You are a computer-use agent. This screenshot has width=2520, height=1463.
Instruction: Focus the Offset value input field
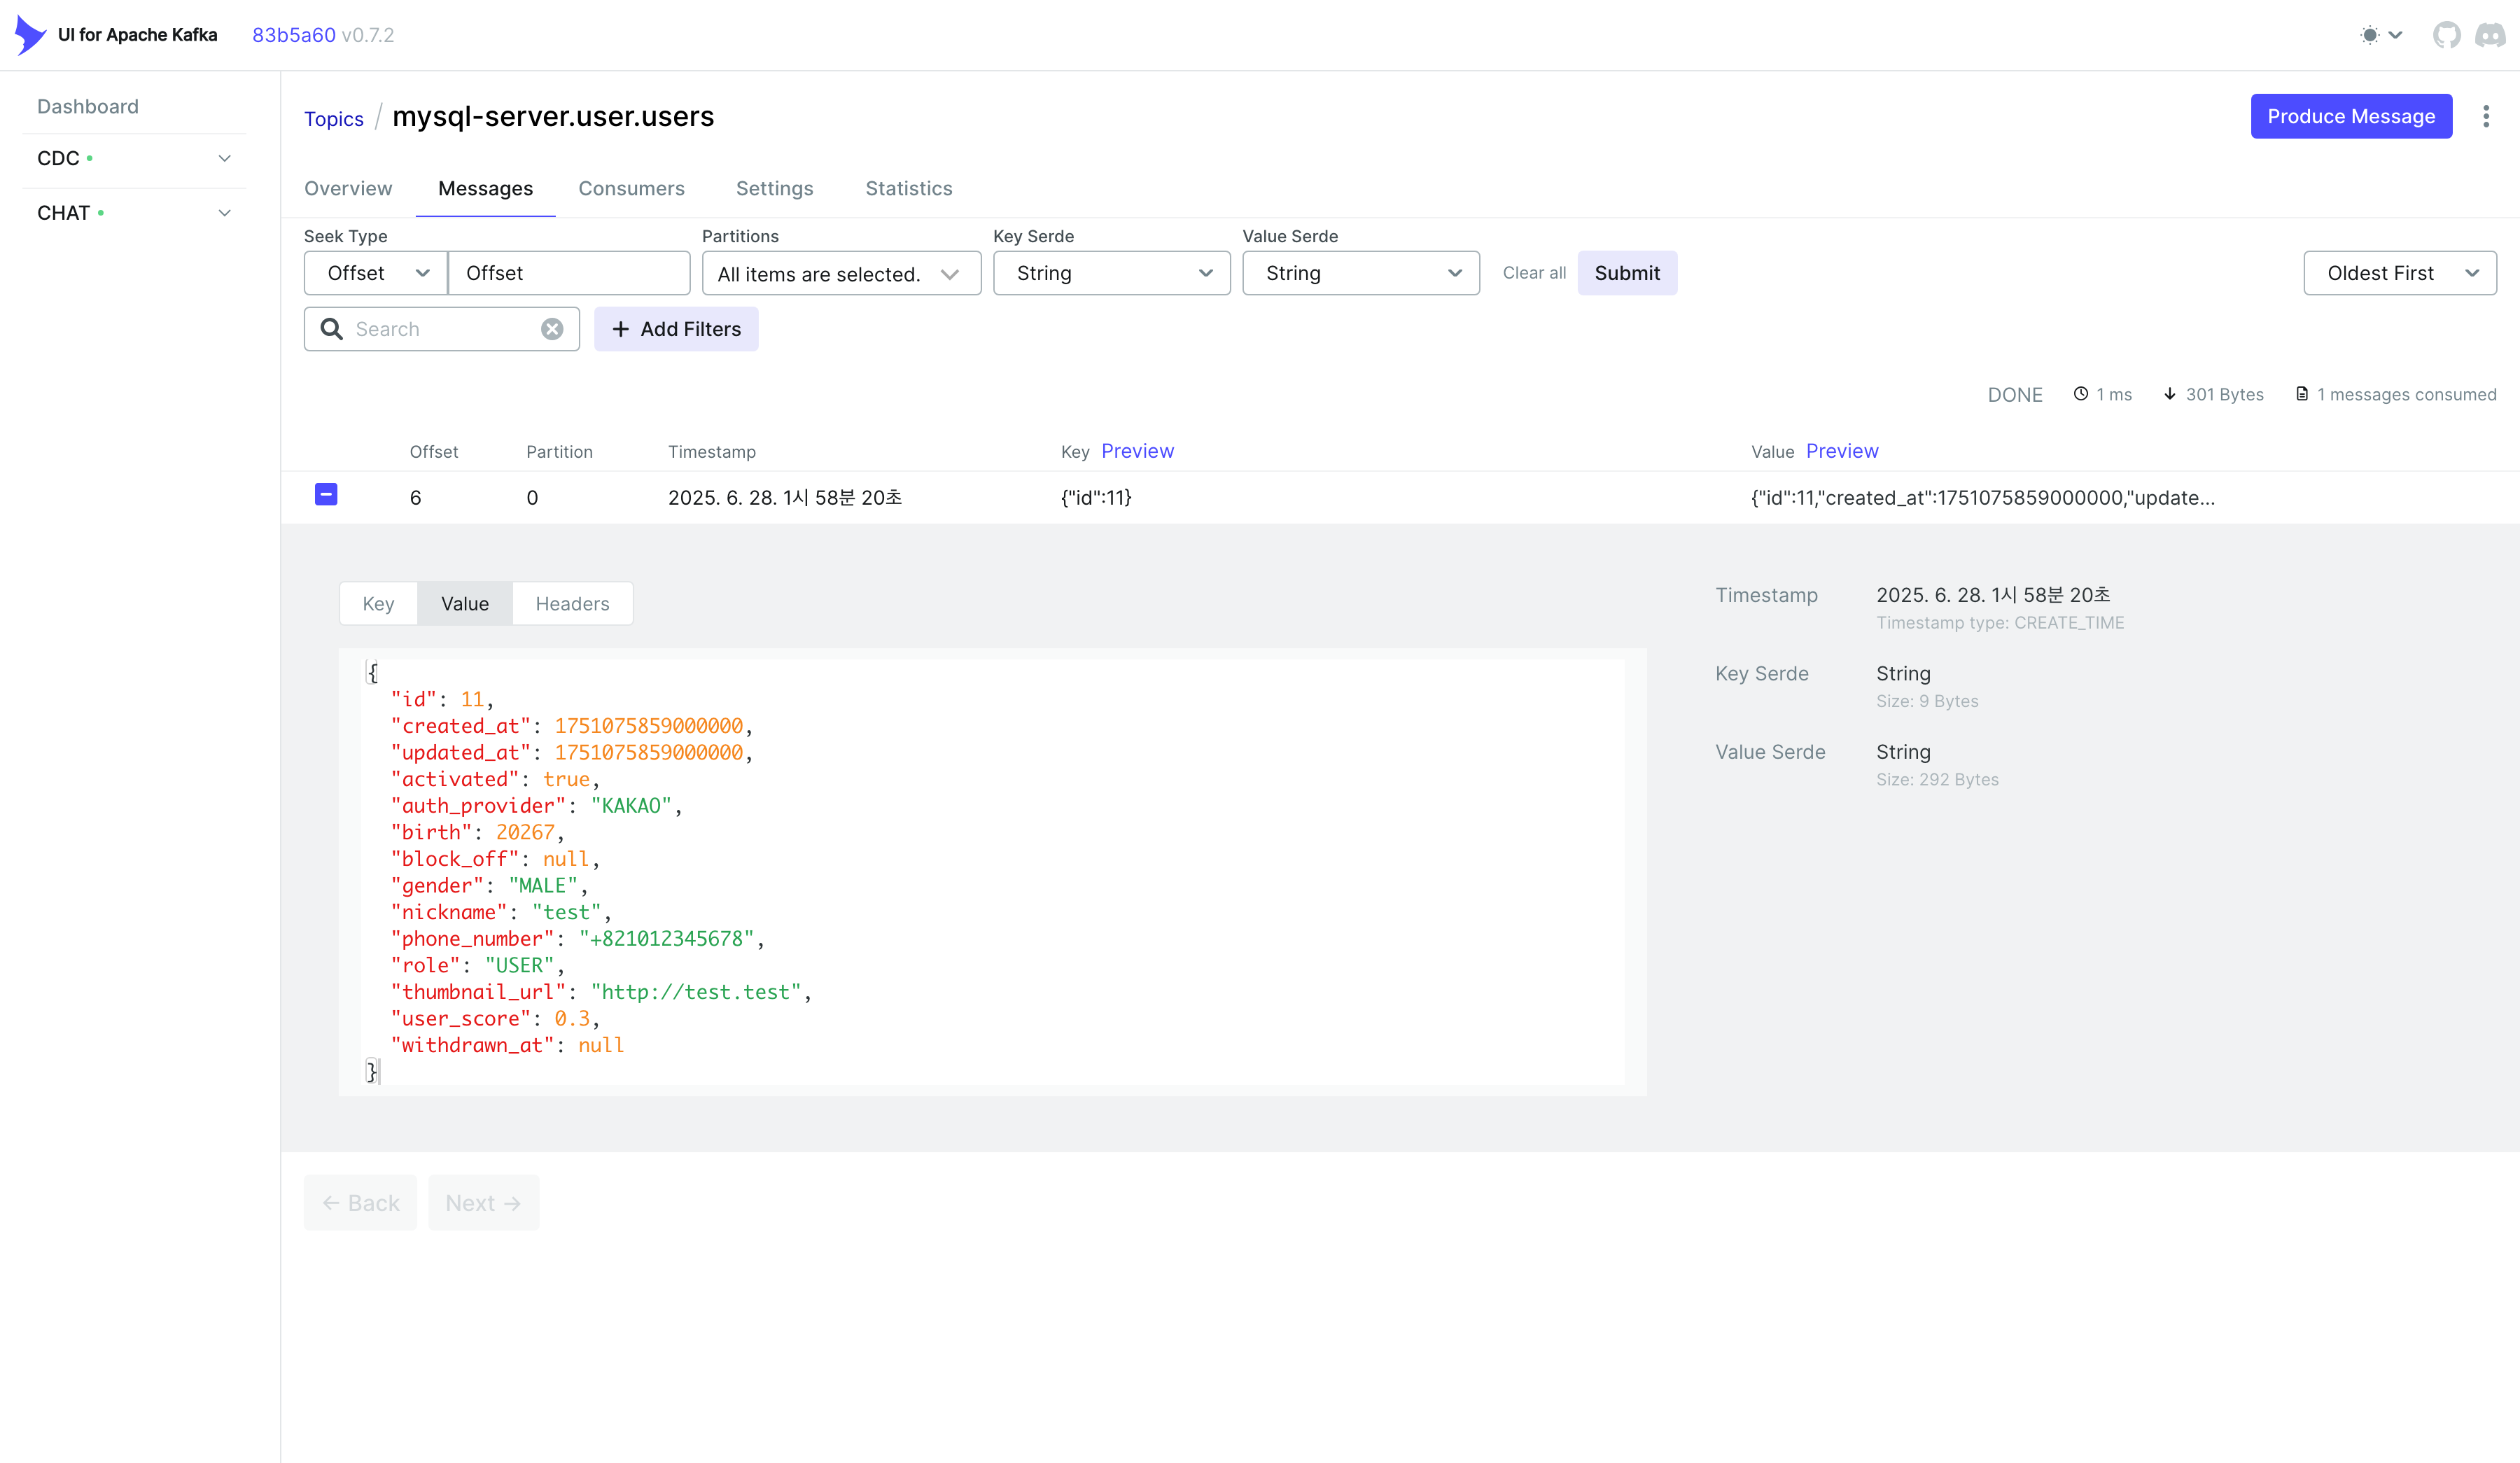(x=569, y=273)
